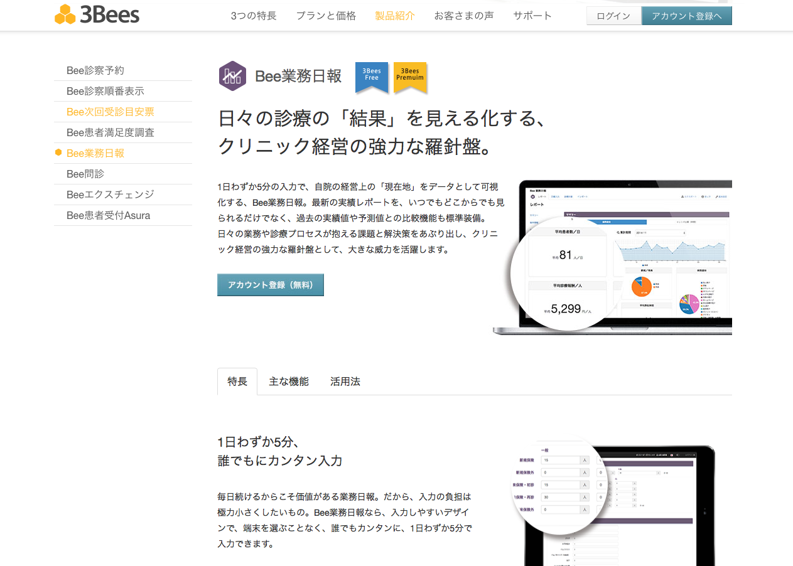Open お客さまの声 in the top navigation
This screenshot has width=793, height=566.
coord(464,16)
